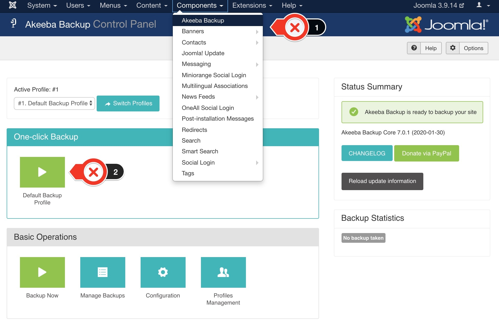Click the Help question mark icon
Viewport: 499px width, 323px height.
pyautogui.click(x=414, y=48)
